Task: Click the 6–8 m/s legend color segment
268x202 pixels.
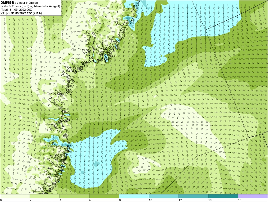Action: [104, 196]
